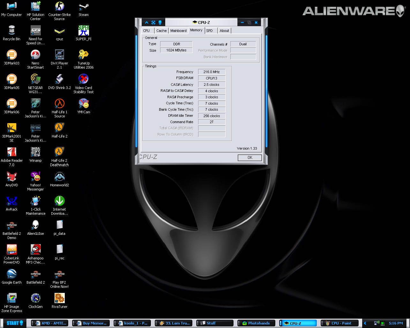Open YM!Cam icon
Screen dimensions: 410x328
(84, 106)
